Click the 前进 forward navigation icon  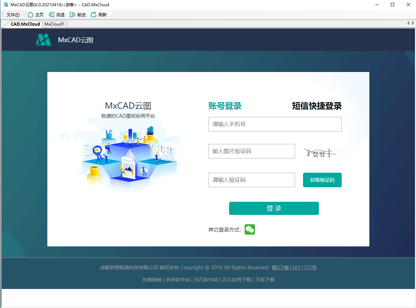(73, 15)
